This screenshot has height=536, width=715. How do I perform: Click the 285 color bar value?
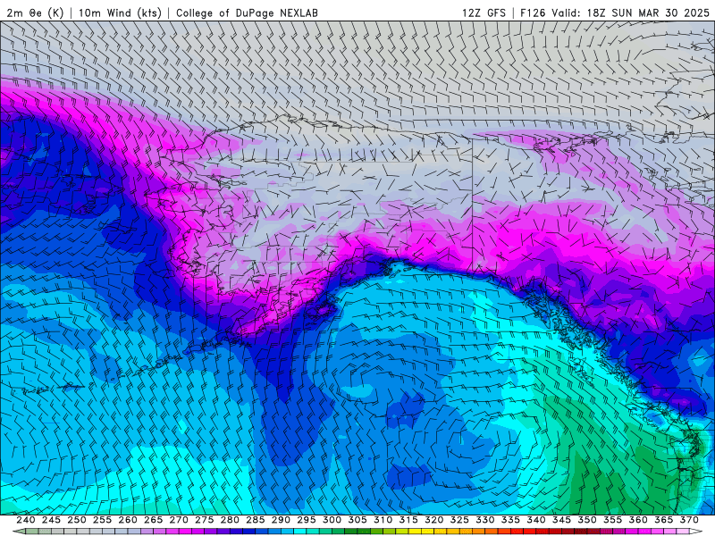(x=256, y=520)
